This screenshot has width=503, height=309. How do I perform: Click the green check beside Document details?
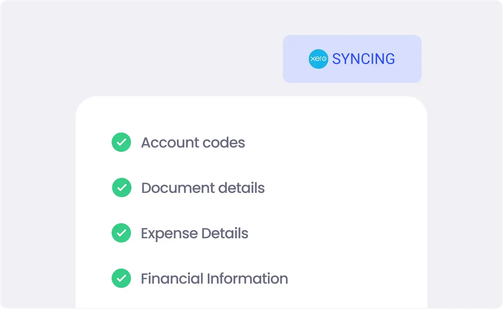[x=122, y=188]
